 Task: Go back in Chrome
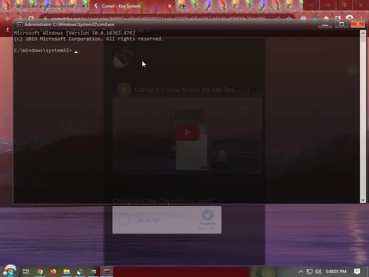[8, 19]
